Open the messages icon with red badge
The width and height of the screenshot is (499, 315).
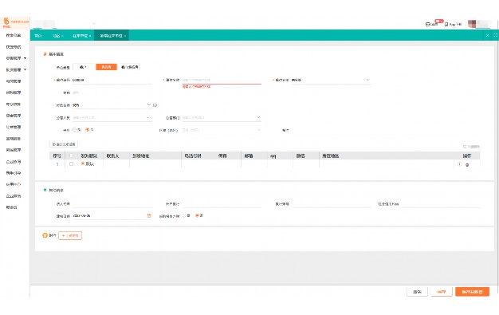tap(428, 24)
